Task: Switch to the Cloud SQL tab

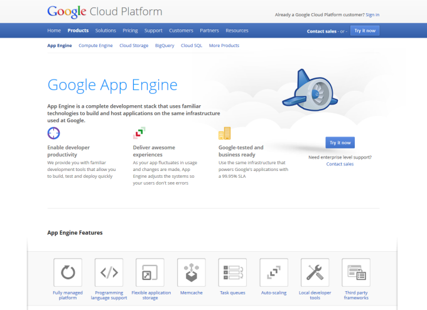Action: click(192, 45)
